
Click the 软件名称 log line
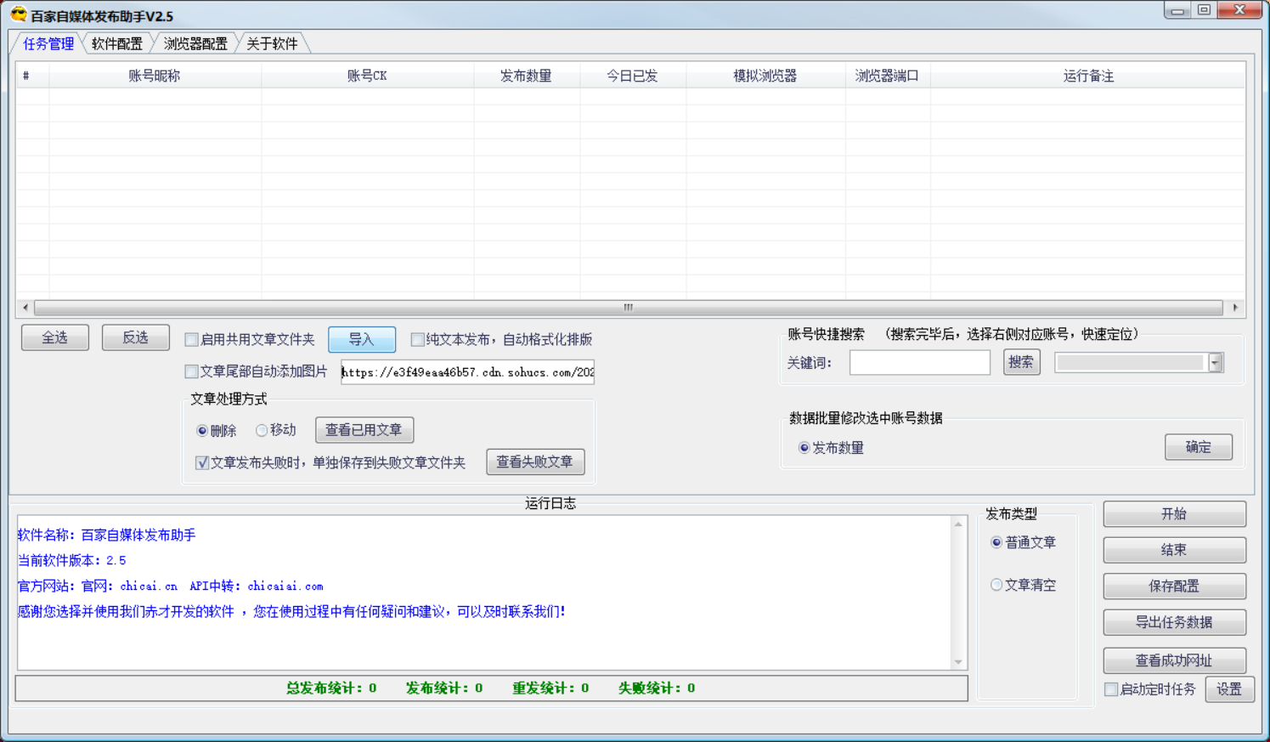[107, 535]
